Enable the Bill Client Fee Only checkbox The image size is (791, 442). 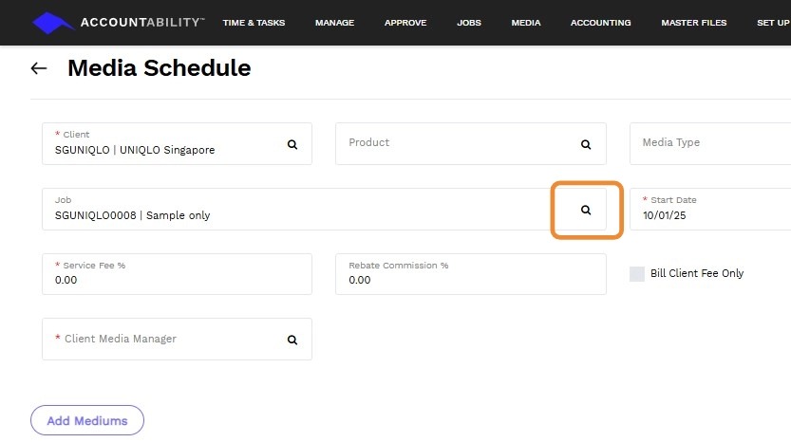pos(636,273)
